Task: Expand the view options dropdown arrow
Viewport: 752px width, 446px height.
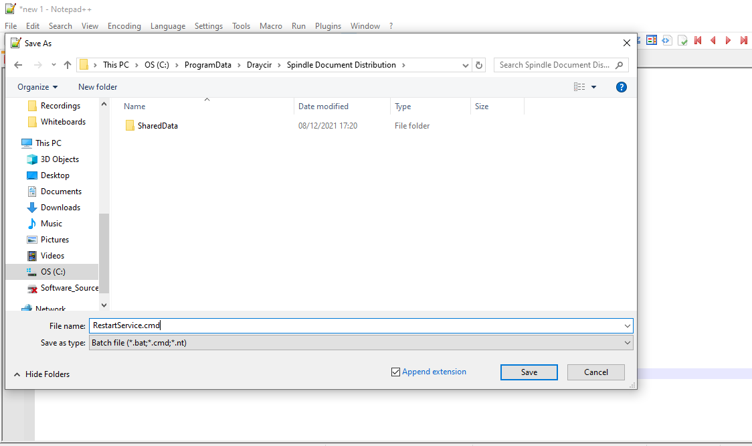Action: [x=593, y=87]
